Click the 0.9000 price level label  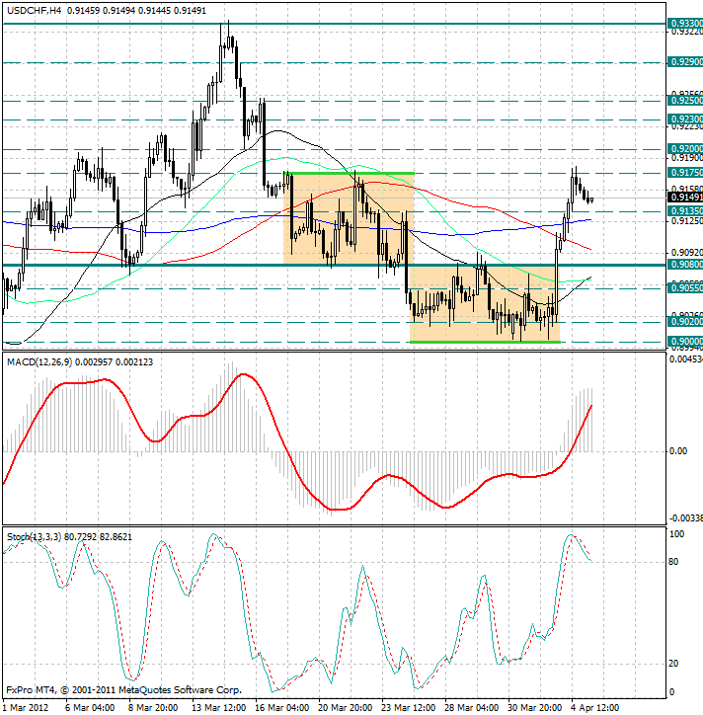click(x=685, y=342)
